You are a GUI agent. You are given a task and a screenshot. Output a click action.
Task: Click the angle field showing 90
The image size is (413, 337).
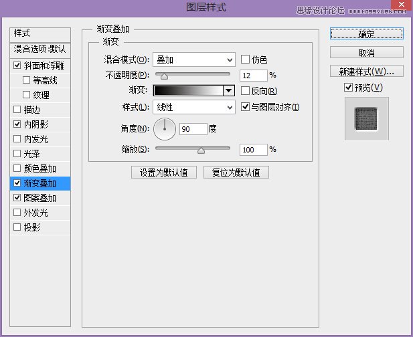tap(193, 129)
